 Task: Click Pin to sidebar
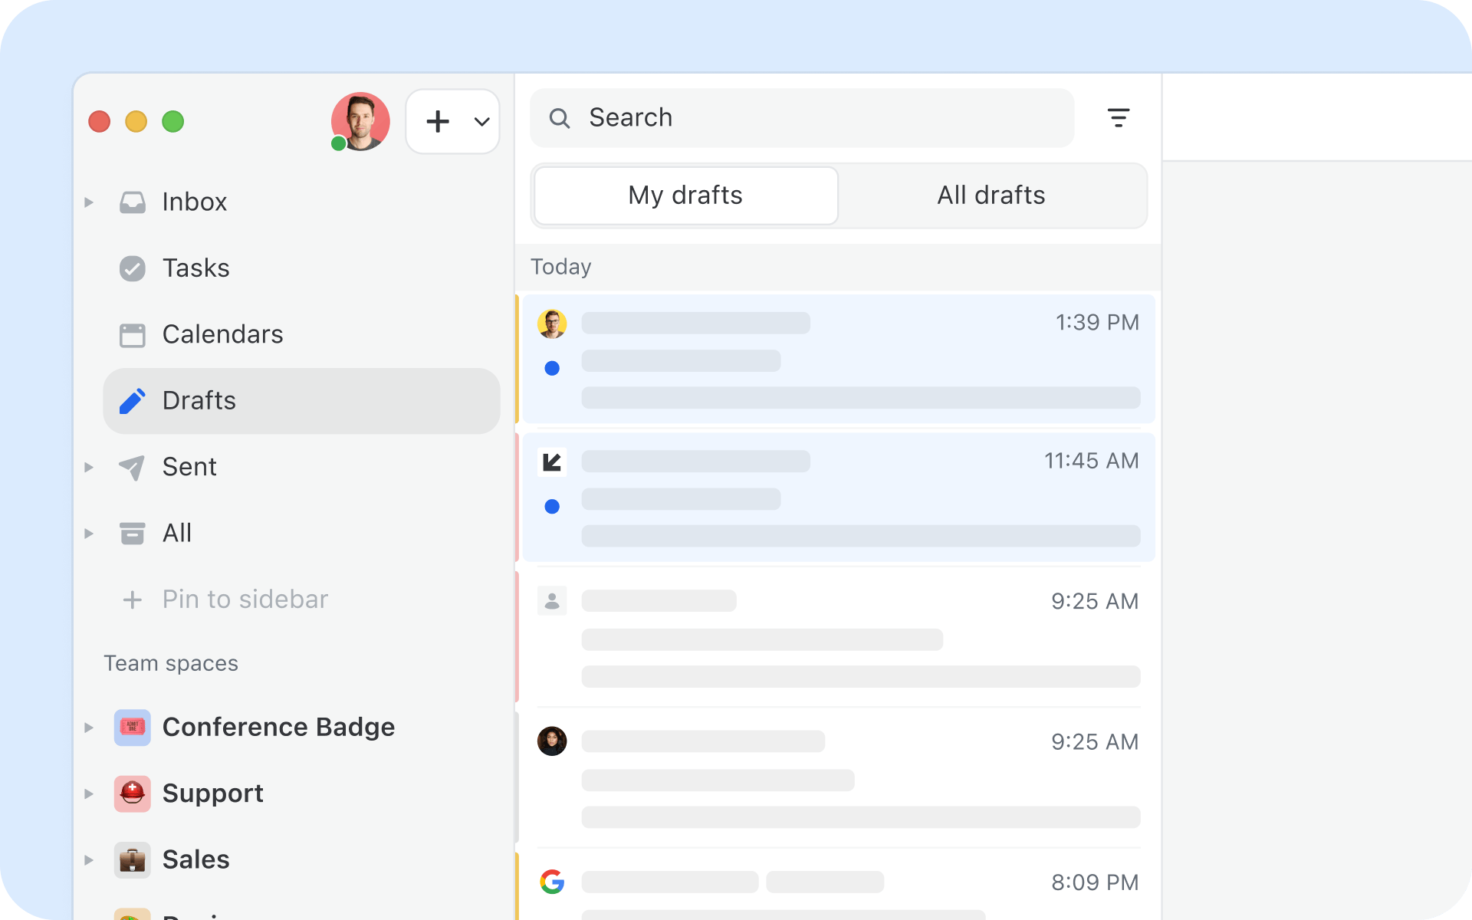pyautogui.click(x=245, y=600)
